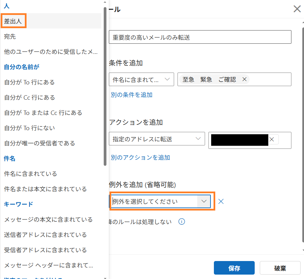The image size is (304, 279).
Task: Select 差出人 from the condition list
Action: click(x=14, y=21)
